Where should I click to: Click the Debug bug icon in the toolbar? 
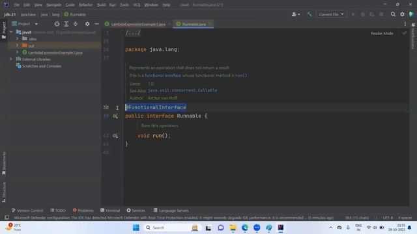click(x=363, y=14)
